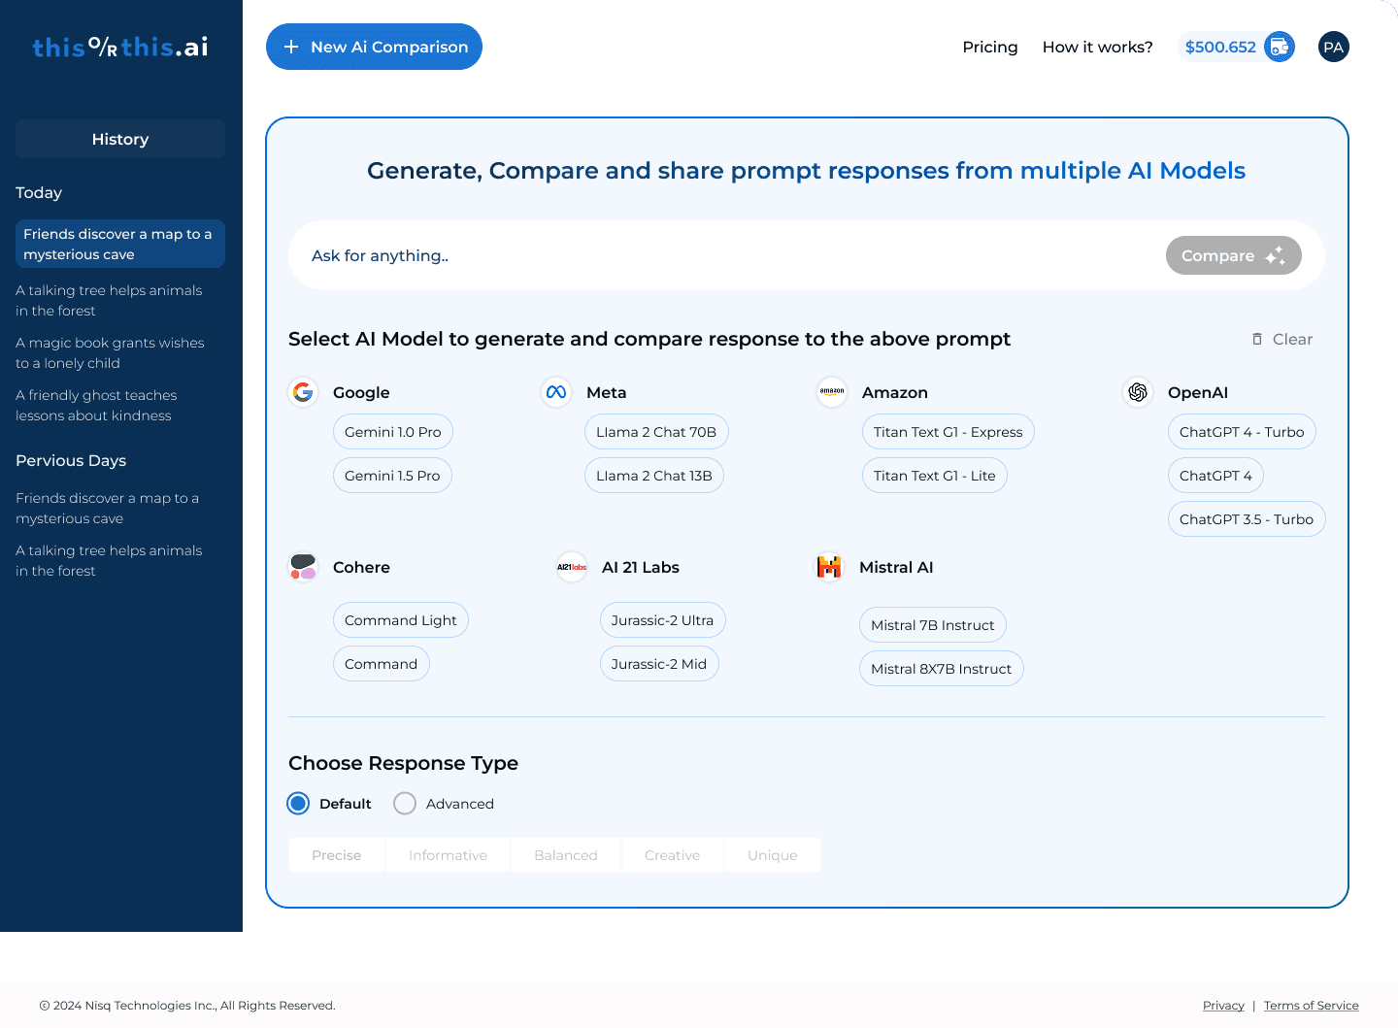Open today's talking tree history item

(x=110, y=300)
